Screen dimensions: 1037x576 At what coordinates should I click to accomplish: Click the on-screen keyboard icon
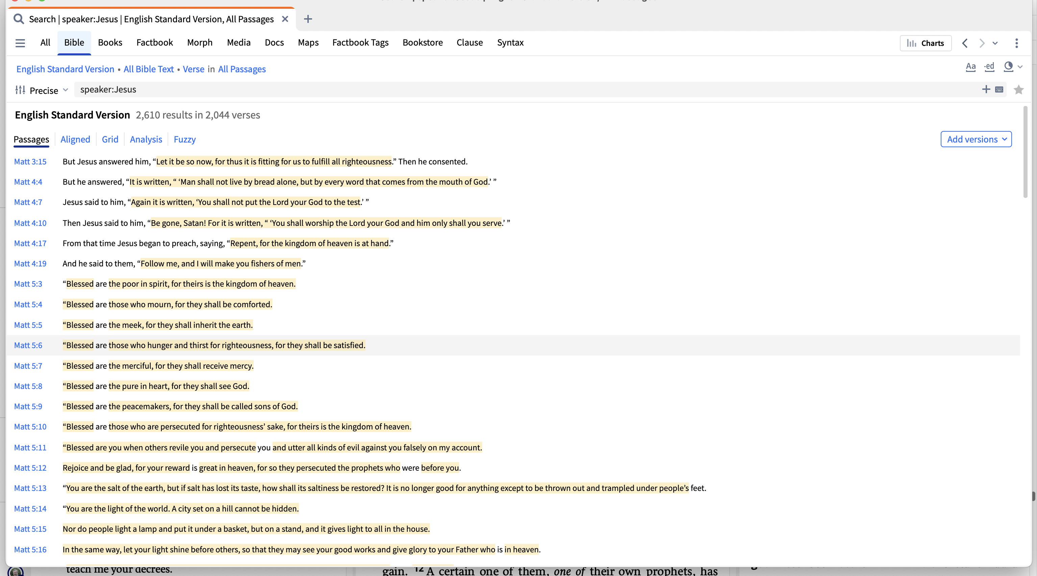[999, 89]
